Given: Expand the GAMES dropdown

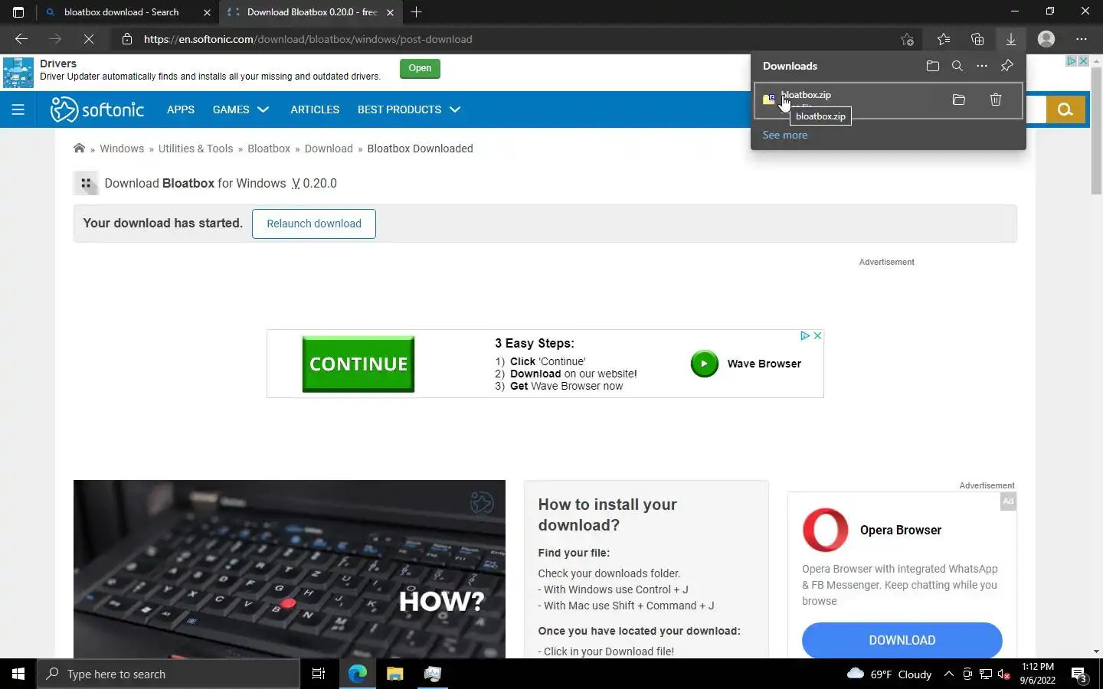Looking at the screenshot, I should coord(241,109).
